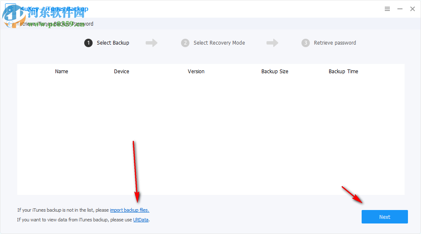The height and width of the screenshot is (234, 421).
Task: Click the Retrieve iTunes Backup Password title
Action: pyautogui.click(x=55, y=24)
